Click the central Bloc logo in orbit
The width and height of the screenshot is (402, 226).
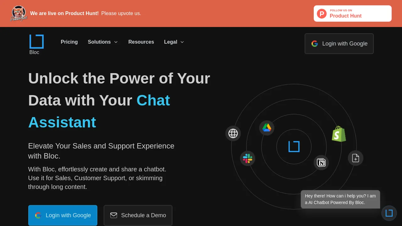coord(294,147)
